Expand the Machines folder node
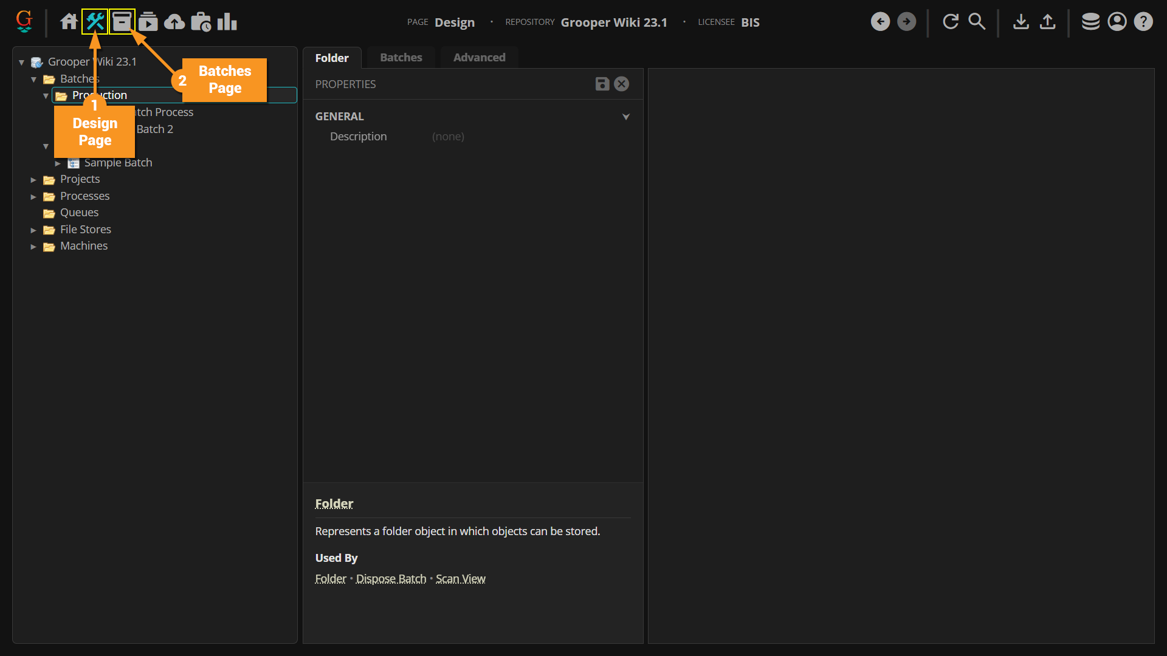This screenshot has height=656, width=1167. (33, 247)
